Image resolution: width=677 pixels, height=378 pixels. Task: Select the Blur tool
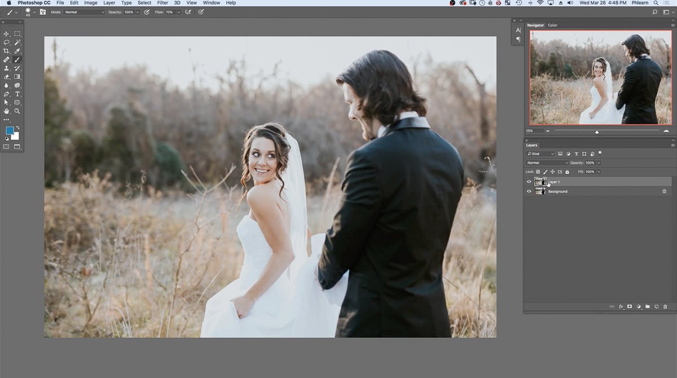pos(7,85)
